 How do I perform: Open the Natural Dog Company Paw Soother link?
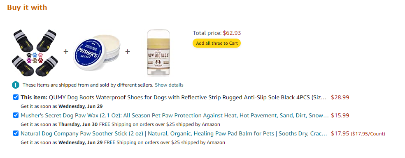coord(174,133)
